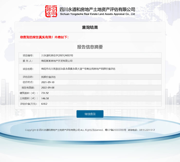Select the value 绵阳某某房地产开发有限公司

point(57,61)
